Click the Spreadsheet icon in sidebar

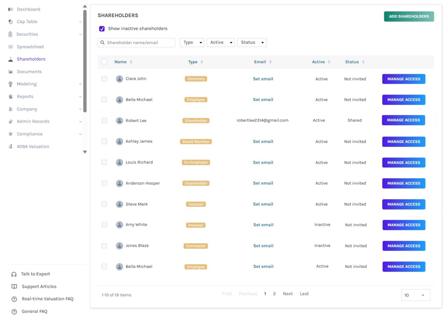(10, 47)
